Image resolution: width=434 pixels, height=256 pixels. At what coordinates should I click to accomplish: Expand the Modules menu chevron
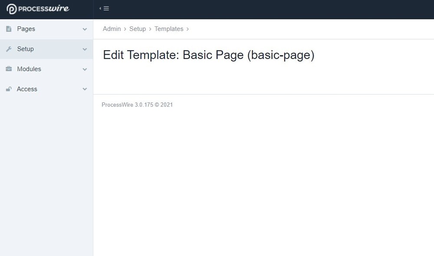[x=85, y=69]
